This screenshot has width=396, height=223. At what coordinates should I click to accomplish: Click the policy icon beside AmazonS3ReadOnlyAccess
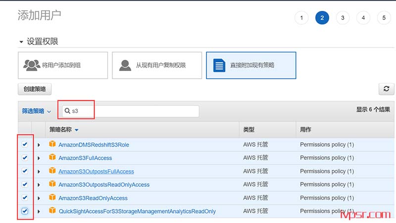click(x=52, y=197)
